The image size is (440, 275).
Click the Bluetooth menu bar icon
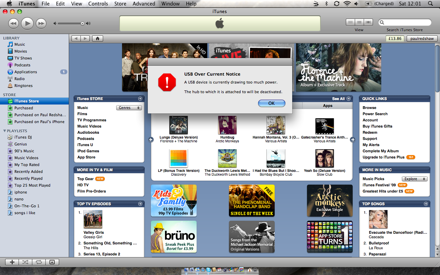(x=327, y=4)
